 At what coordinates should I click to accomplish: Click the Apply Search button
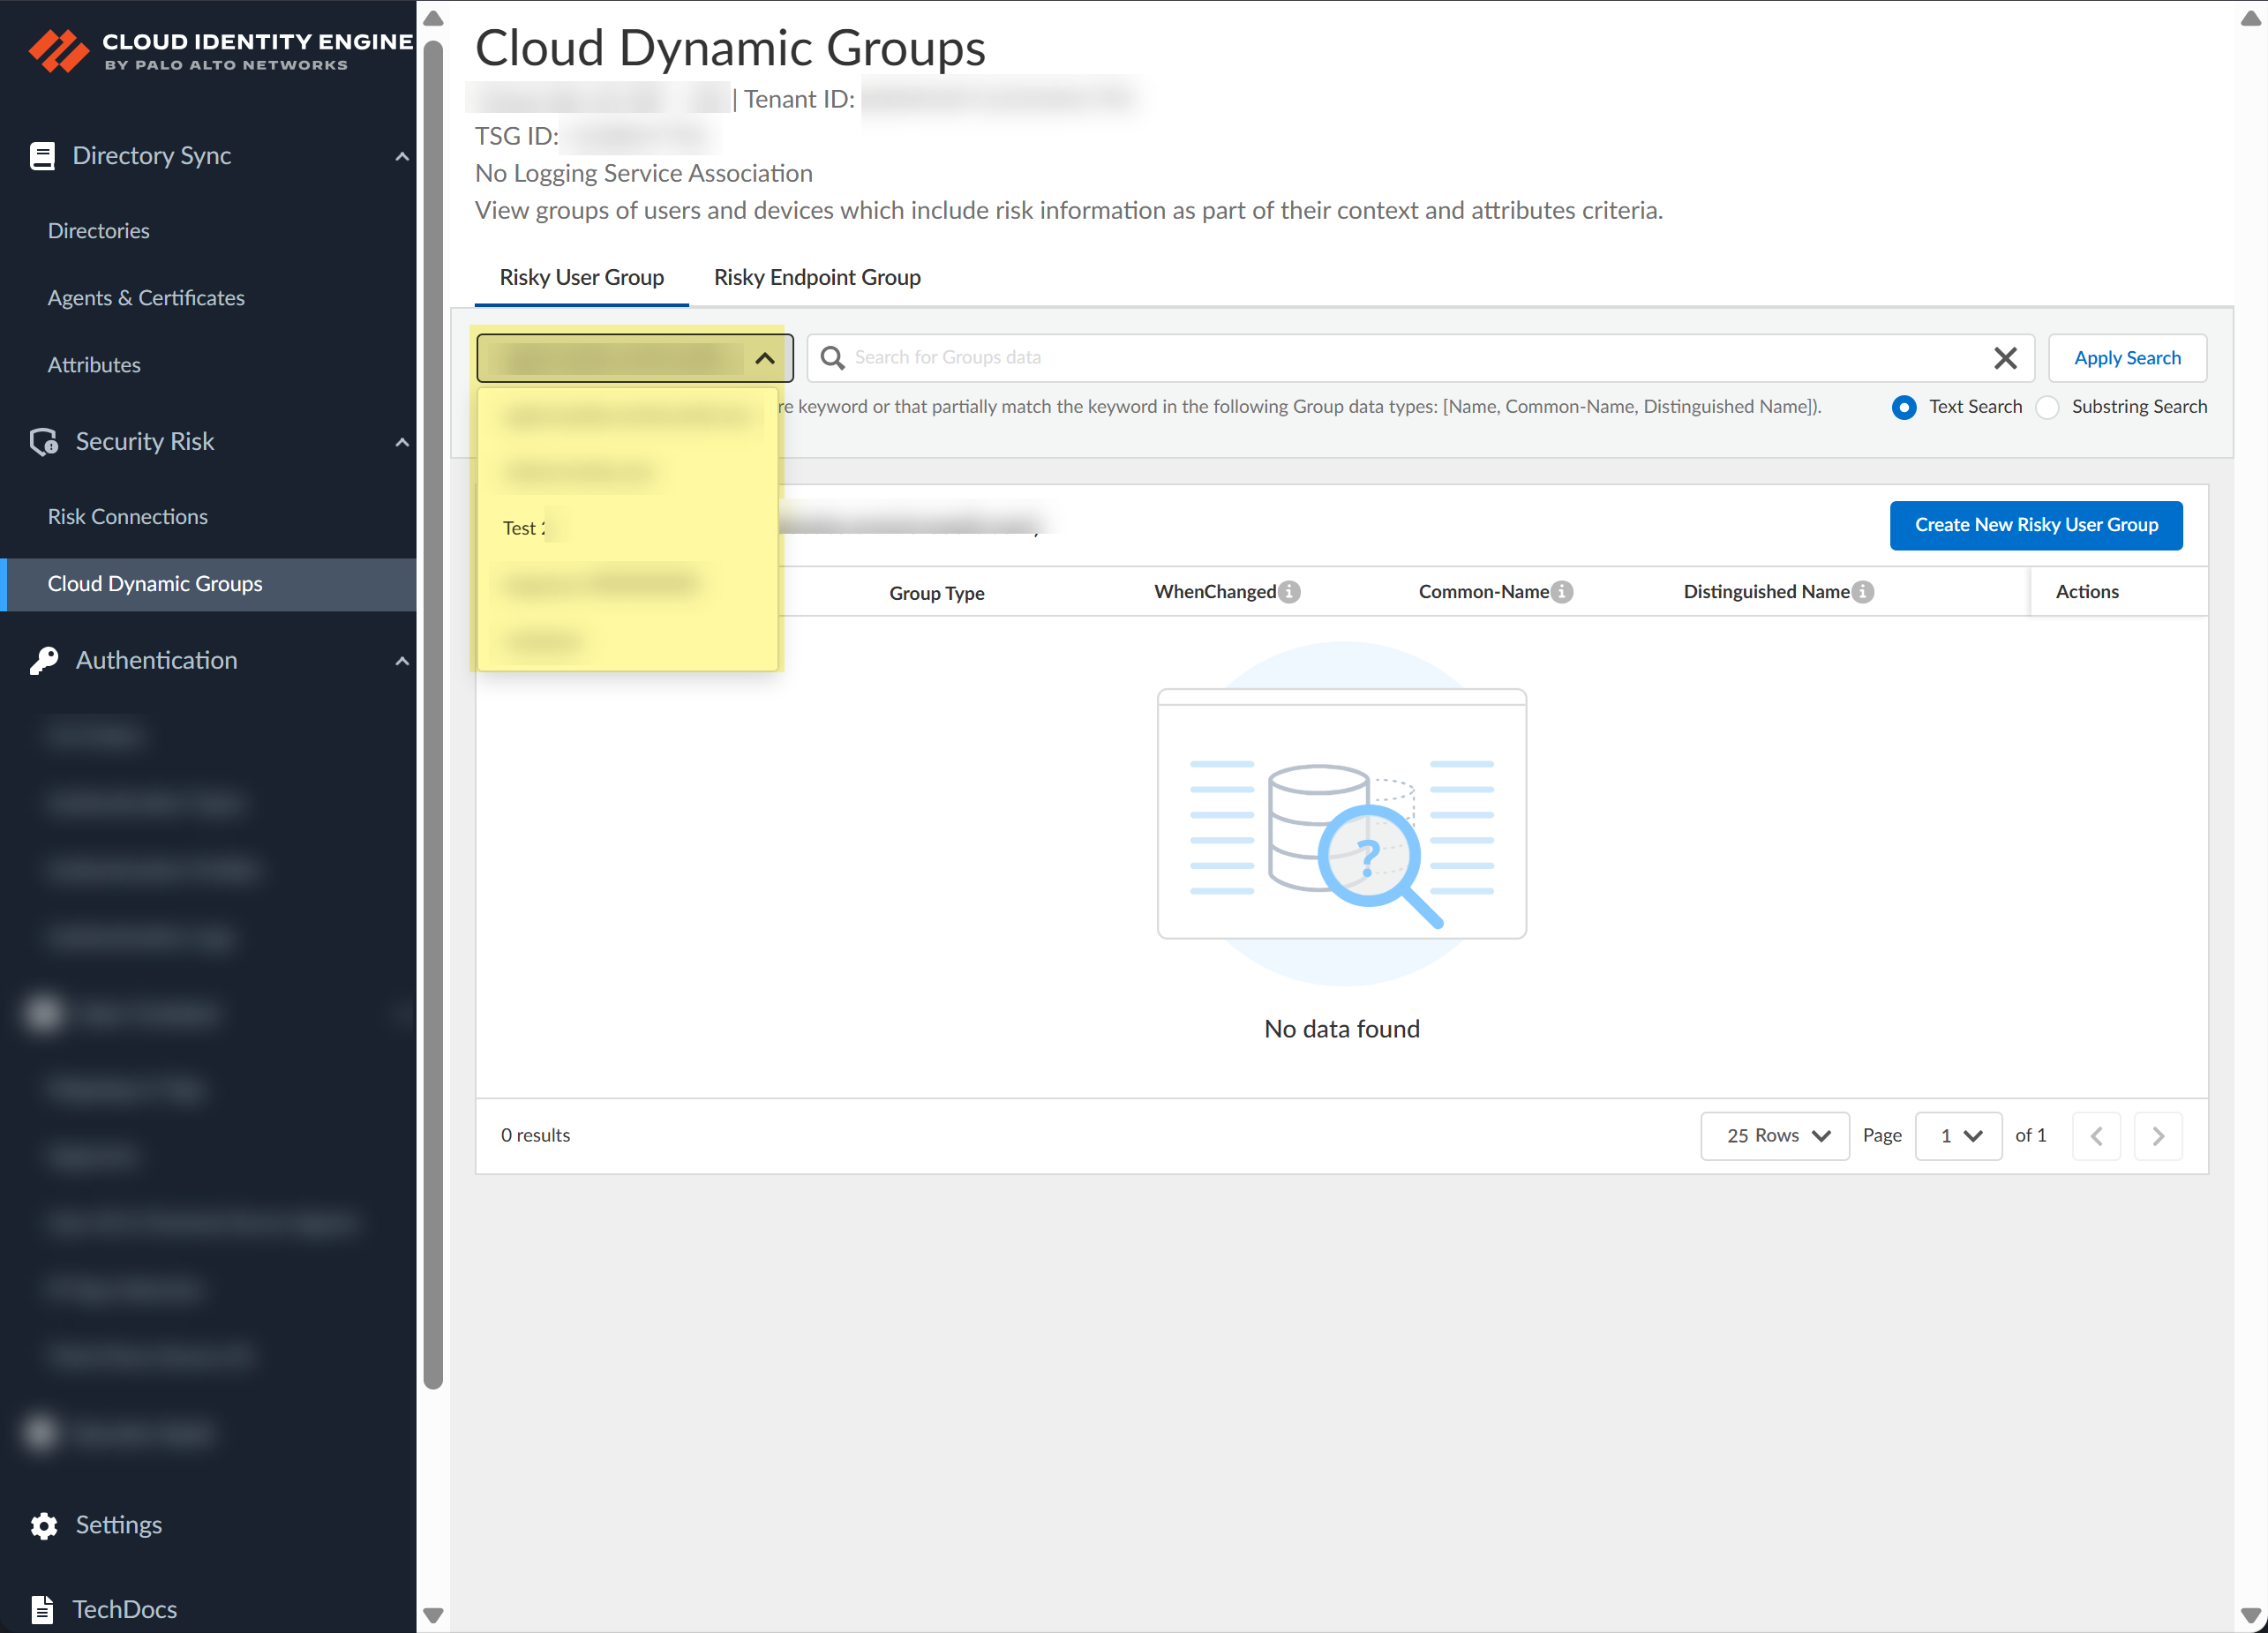(2126, 358)
